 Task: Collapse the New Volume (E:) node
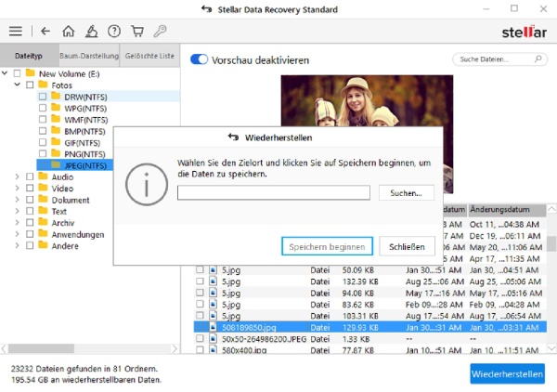click(5, 73)
